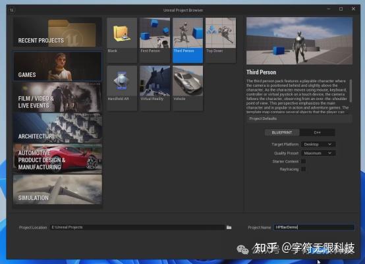The image size is (365, 264).
Task: Minimize the Unreal Project Browser window
Action: coord(329,9)
